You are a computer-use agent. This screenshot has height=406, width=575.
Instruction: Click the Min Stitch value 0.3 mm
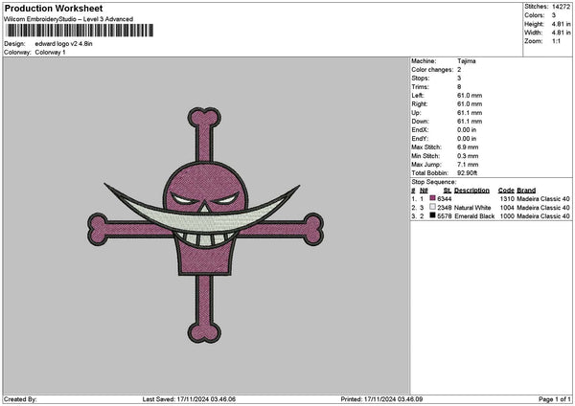point(468,156)
